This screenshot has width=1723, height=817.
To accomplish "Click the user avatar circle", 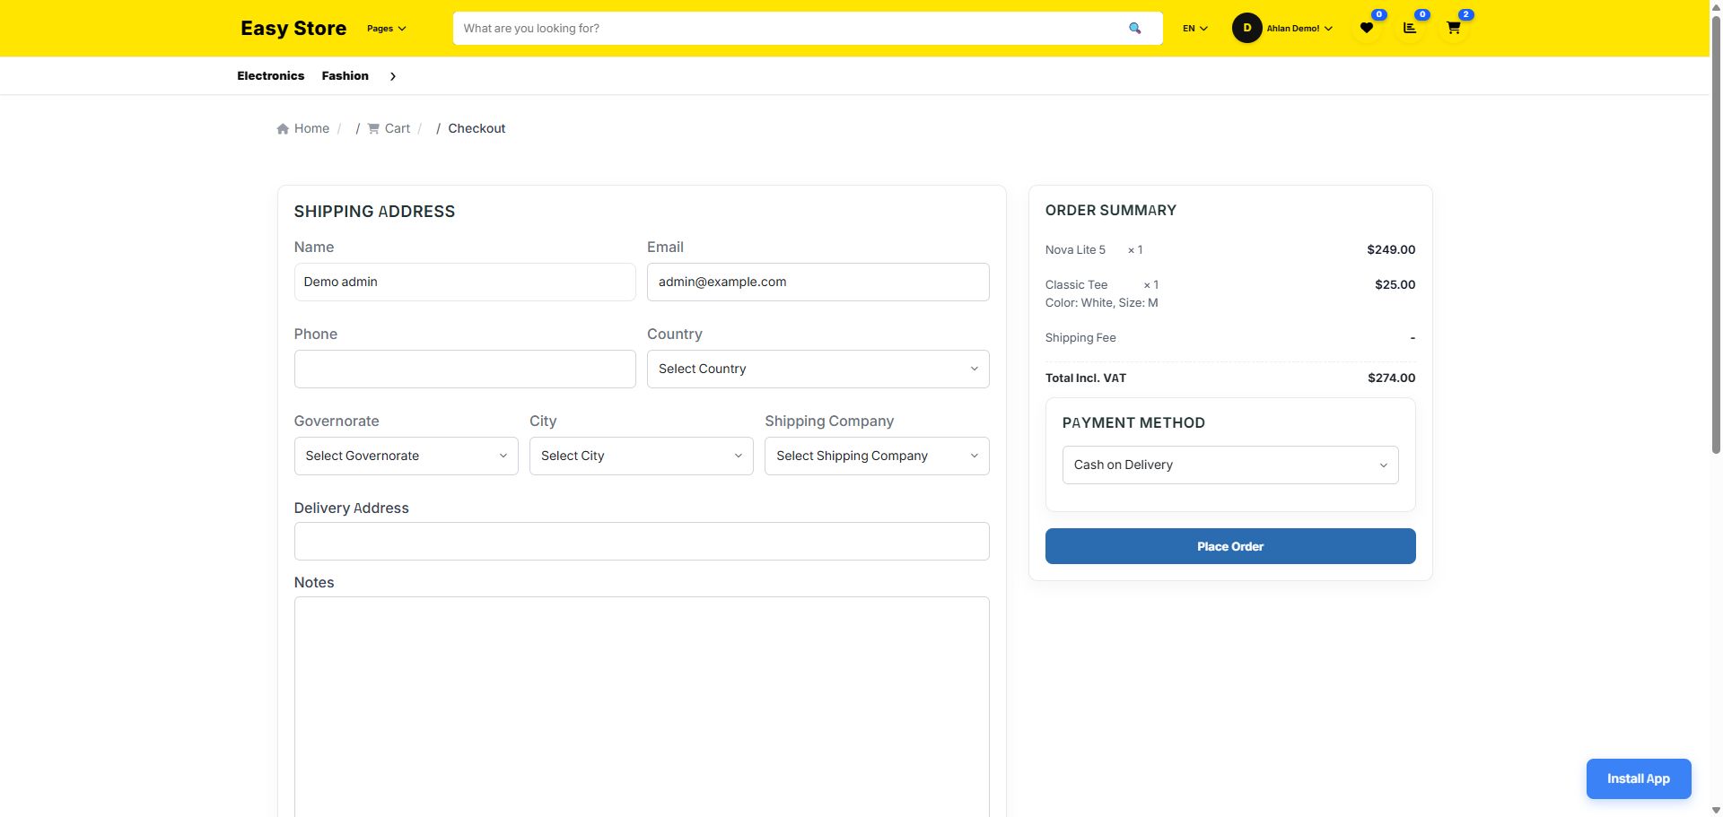I will pyautogui.click(x=1246, y=29).
